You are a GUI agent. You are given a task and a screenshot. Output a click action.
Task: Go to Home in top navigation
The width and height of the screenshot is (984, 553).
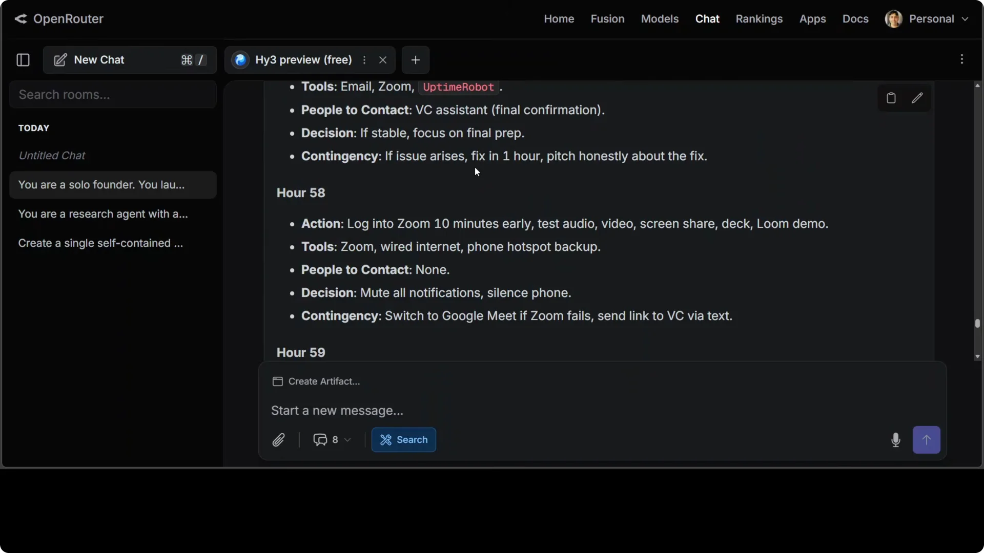tap(559, 19)
